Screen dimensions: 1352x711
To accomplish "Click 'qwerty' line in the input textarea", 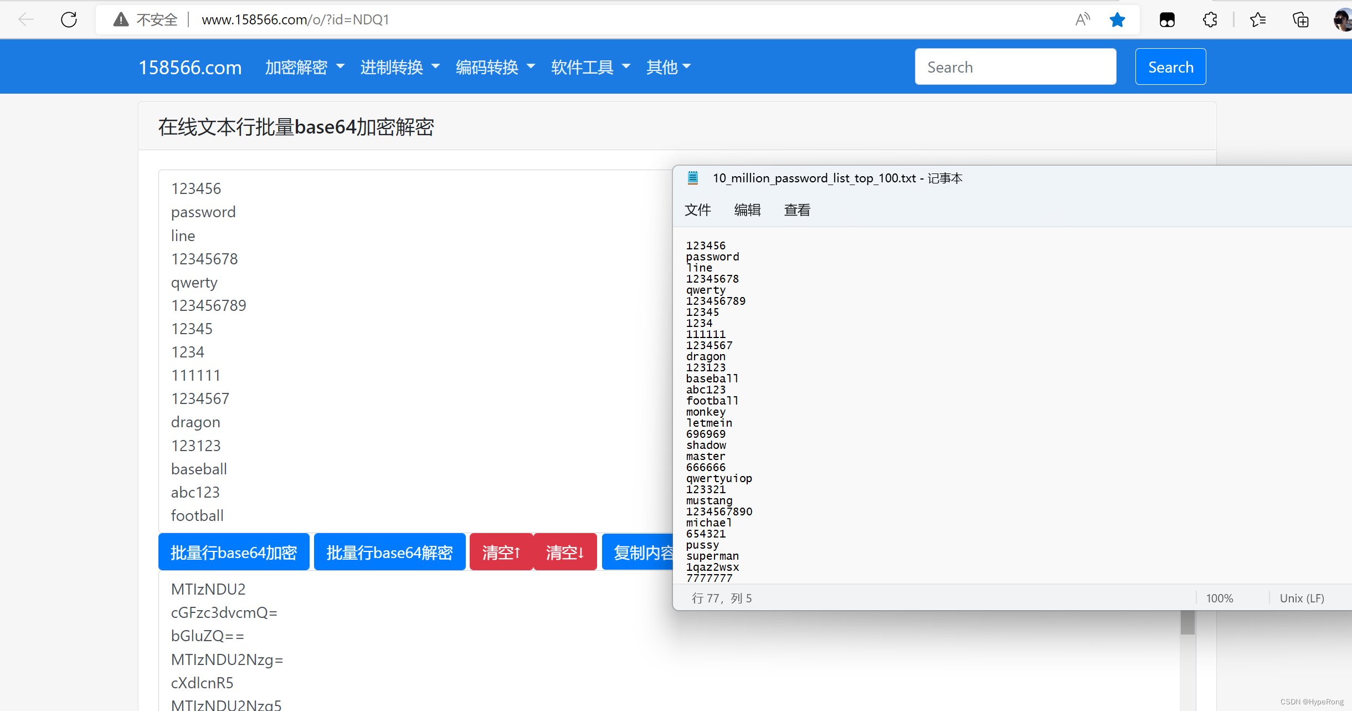I will 194,283.
